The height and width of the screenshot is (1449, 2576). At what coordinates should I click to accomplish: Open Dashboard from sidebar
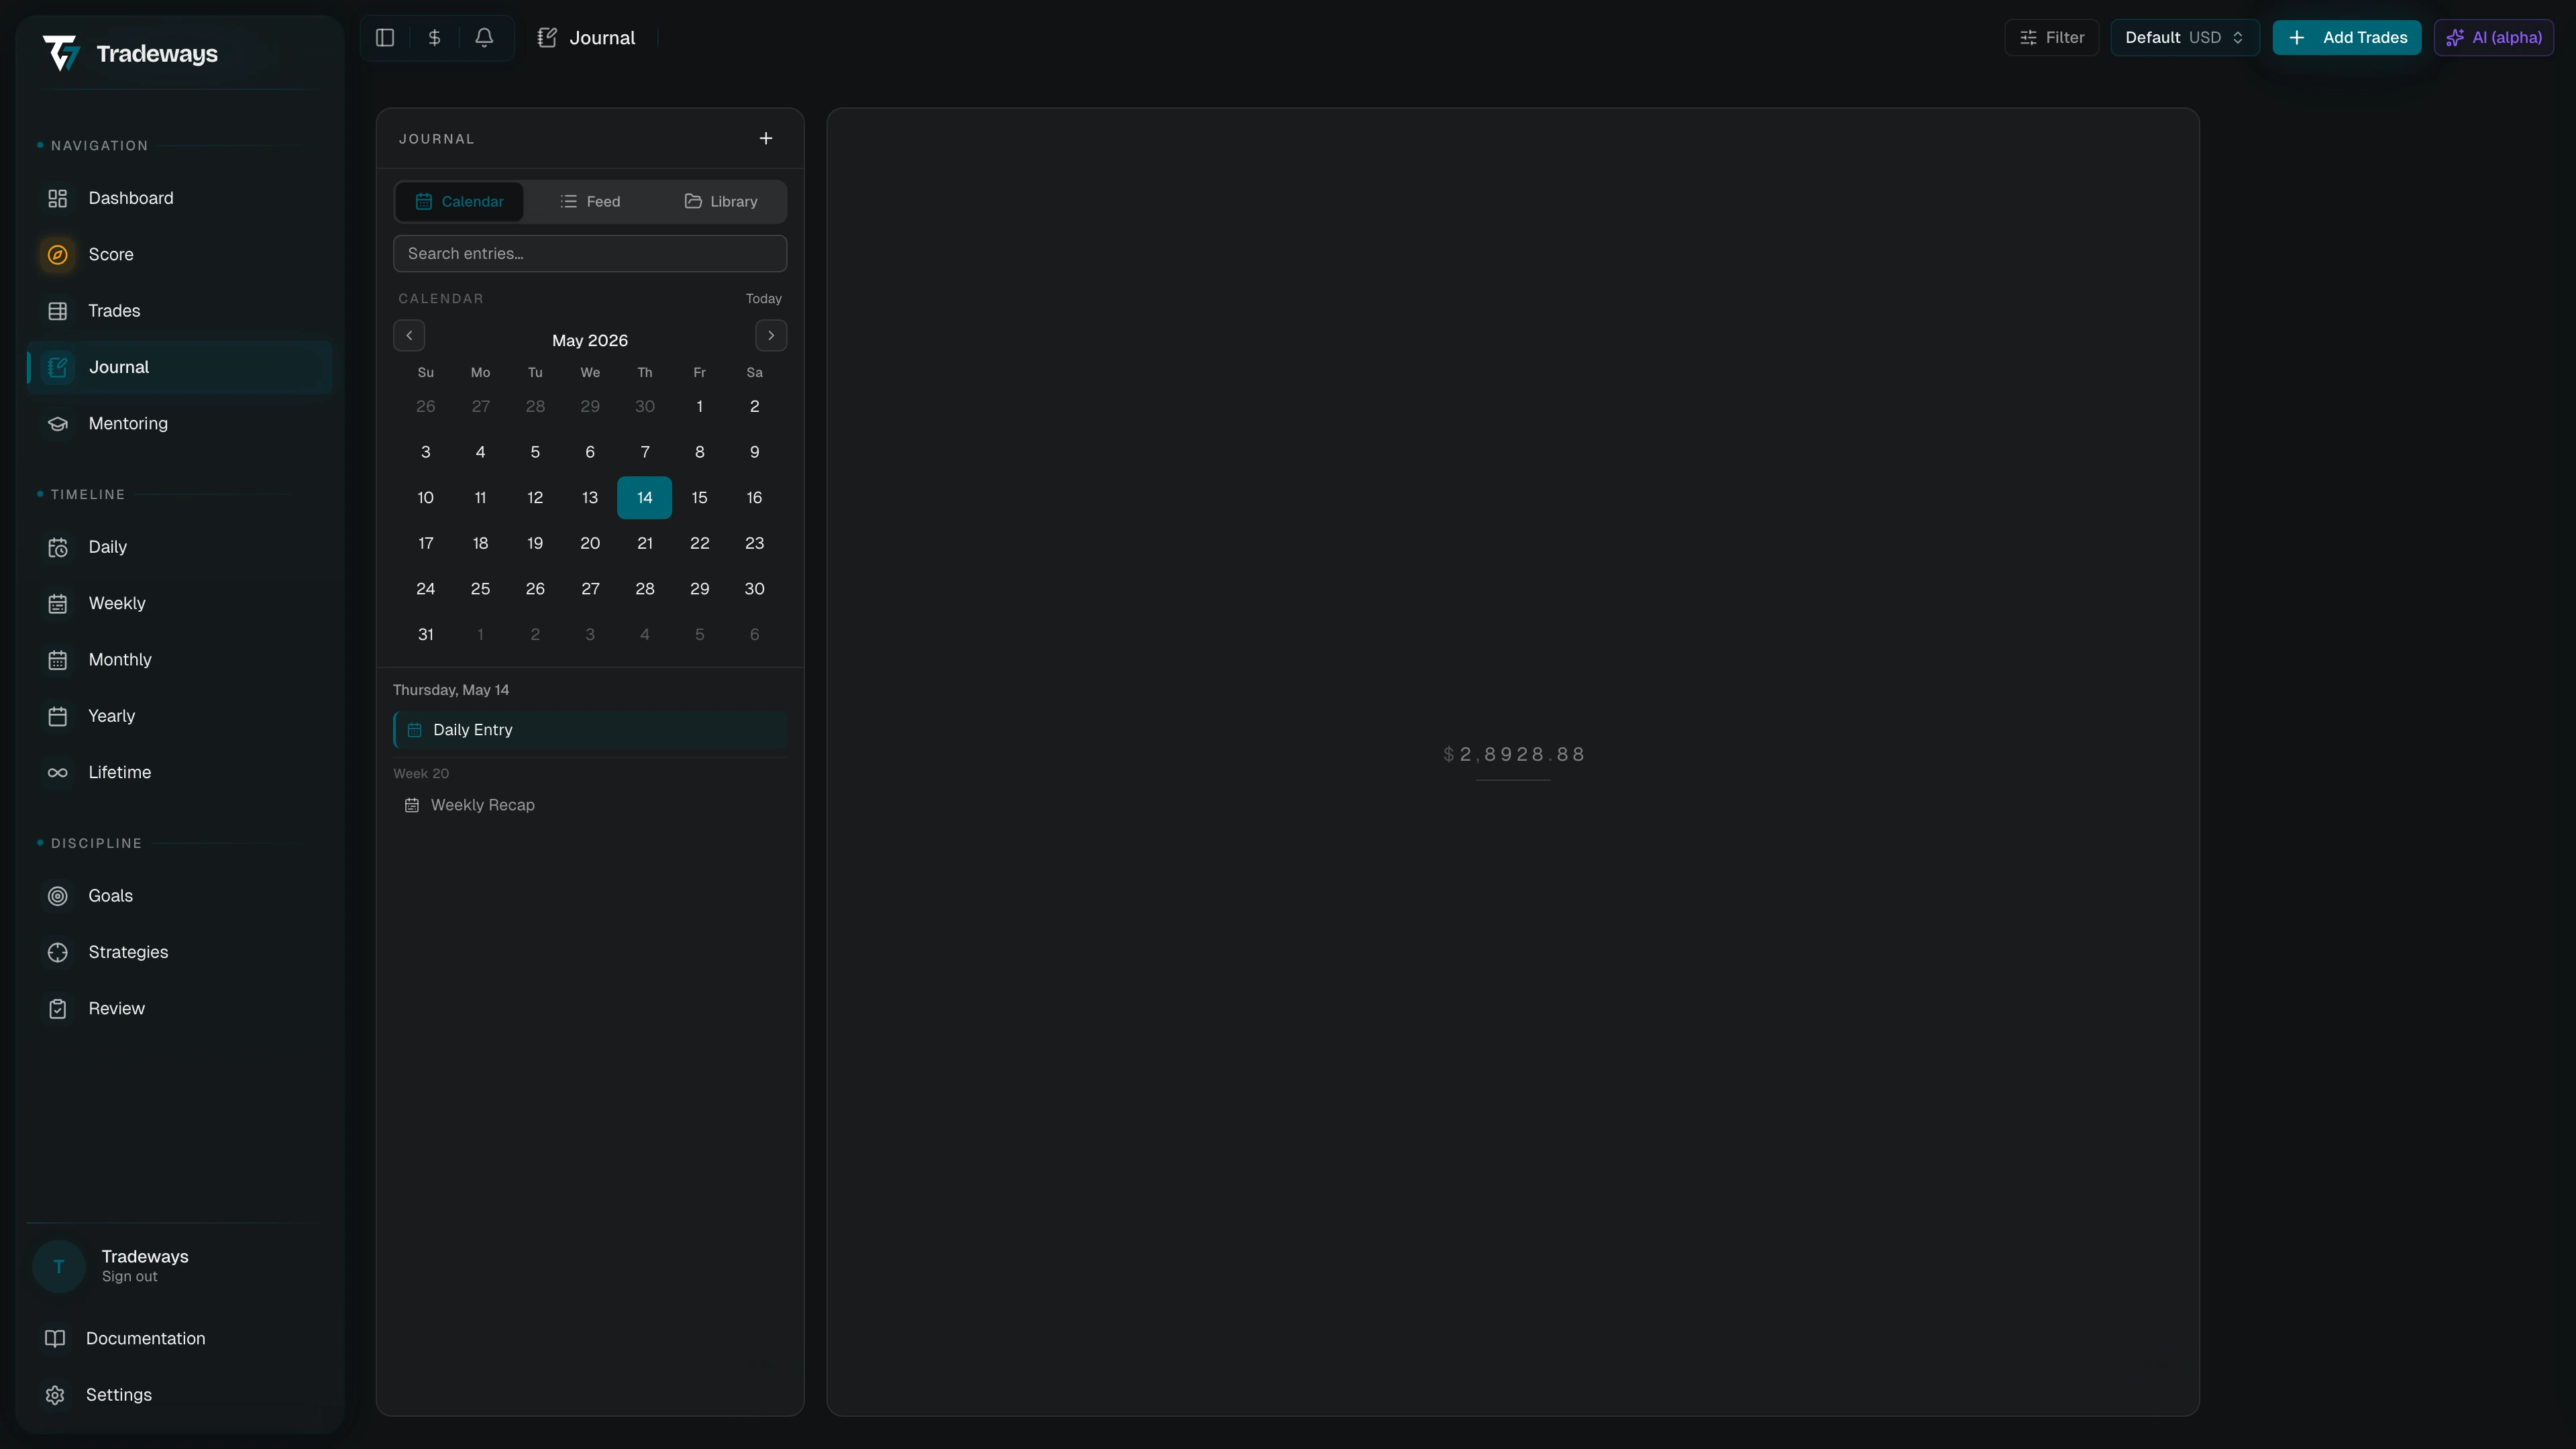tap(180, 198)
